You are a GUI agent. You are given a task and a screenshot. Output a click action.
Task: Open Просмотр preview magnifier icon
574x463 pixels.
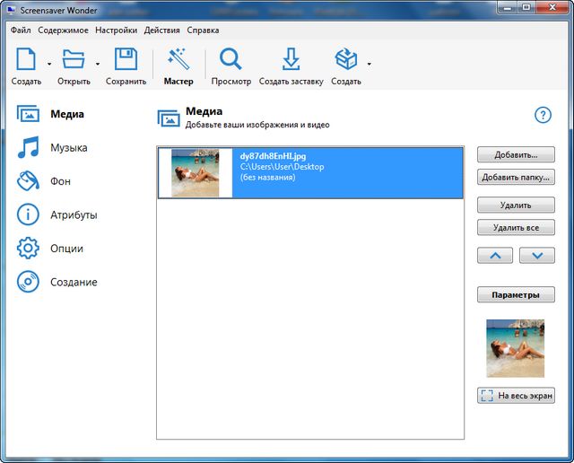tap(230, 60)
